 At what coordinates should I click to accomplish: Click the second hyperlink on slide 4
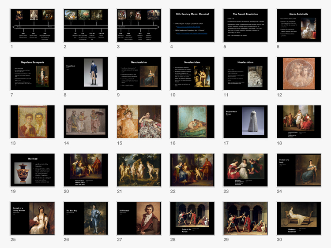192,33
